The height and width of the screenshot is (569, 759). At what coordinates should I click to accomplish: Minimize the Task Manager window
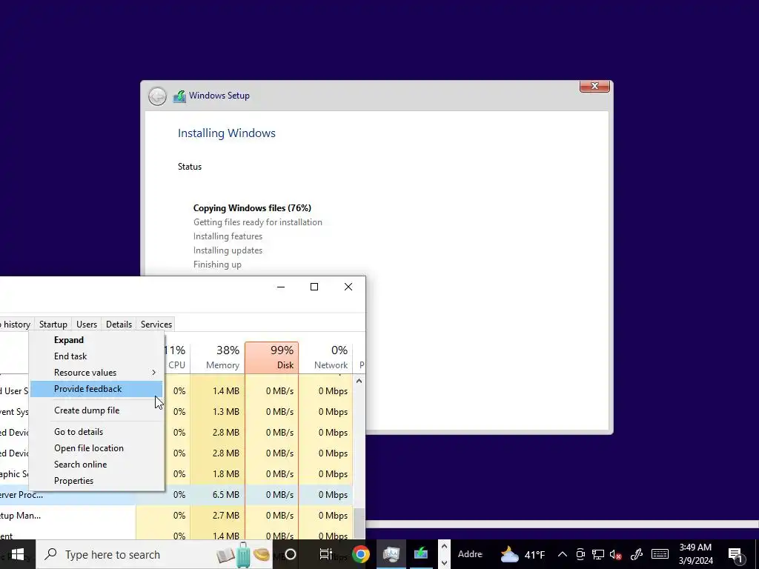point(281,287)
